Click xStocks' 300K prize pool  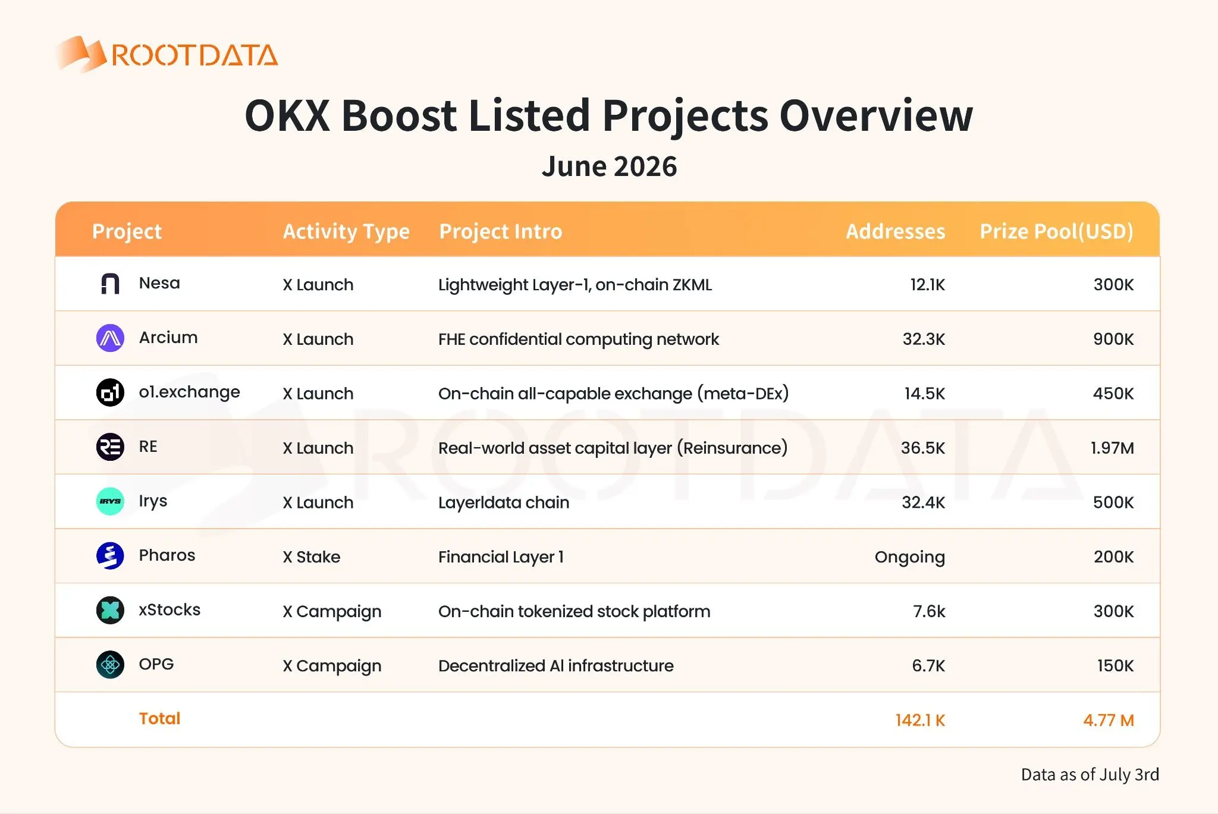1113,611
